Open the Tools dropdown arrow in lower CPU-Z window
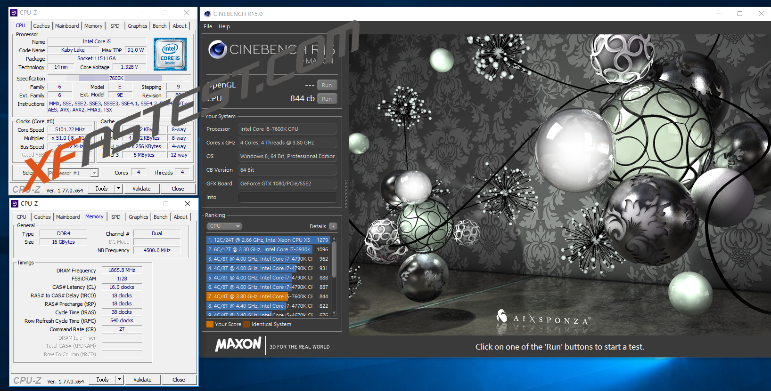Viewport: 771px width, 391px height. pos(120,380)
